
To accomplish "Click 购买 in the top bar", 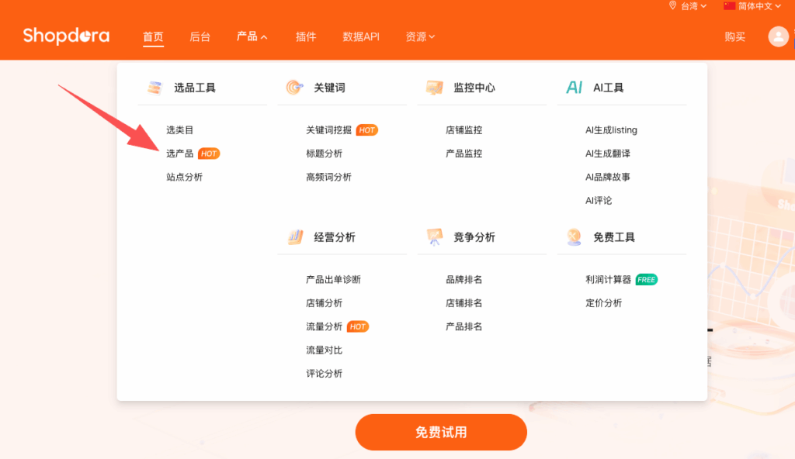I will 735,36.
